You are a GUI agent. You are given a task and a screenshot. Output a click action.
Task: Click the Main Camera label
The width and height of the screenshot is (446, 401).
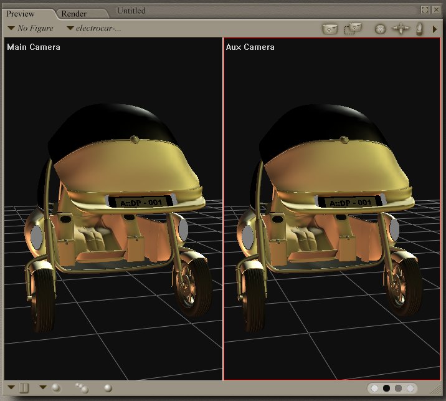[34, 47]
